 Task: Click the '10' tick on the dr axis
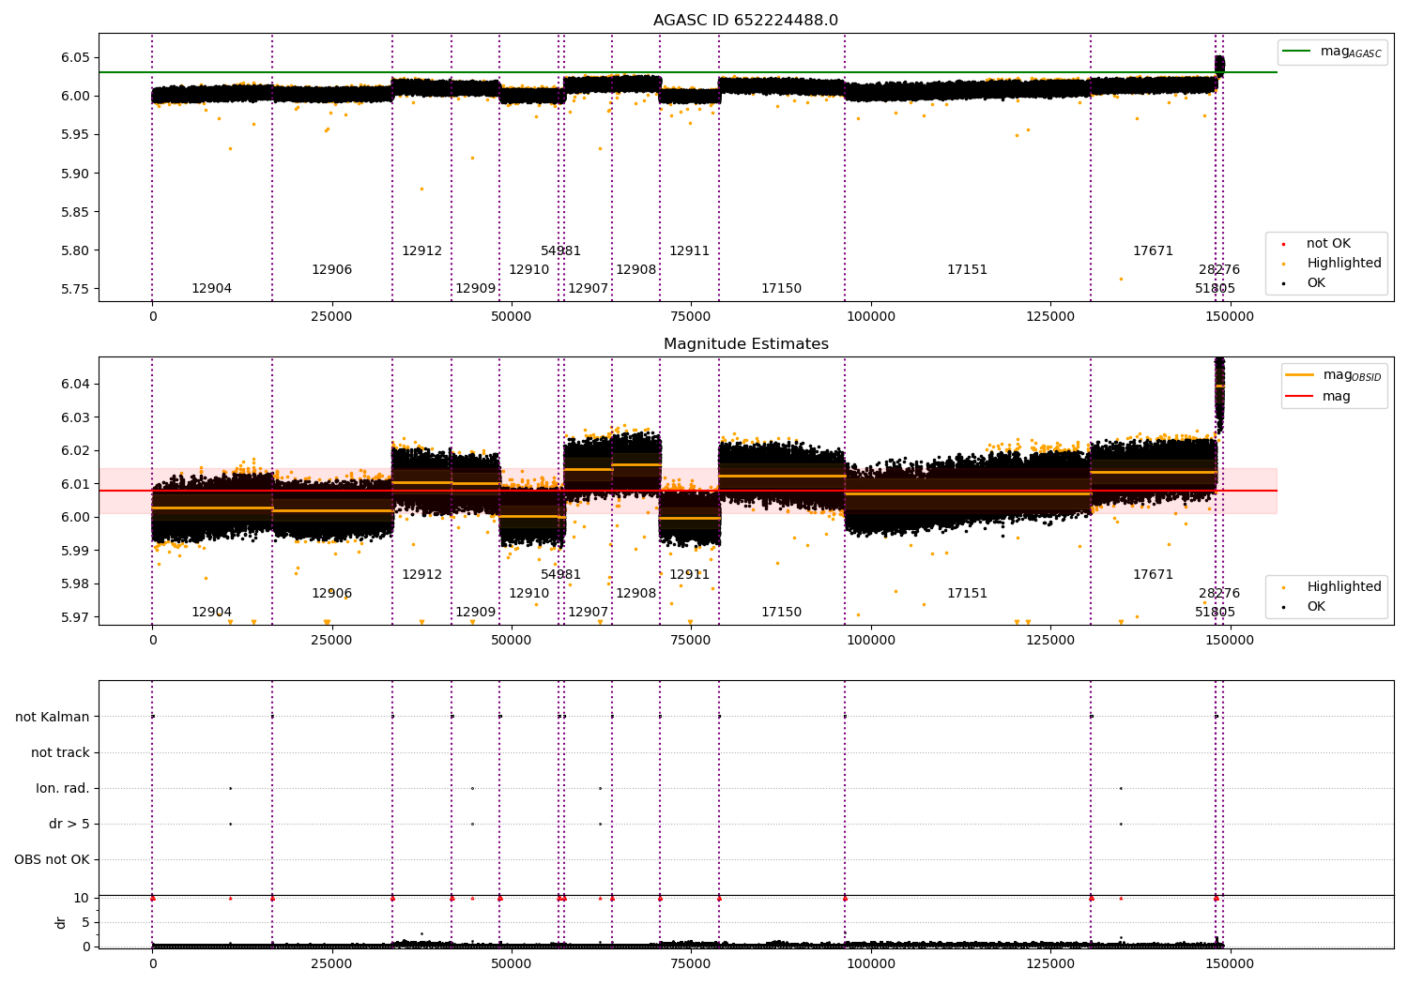[x=82, y=898]
